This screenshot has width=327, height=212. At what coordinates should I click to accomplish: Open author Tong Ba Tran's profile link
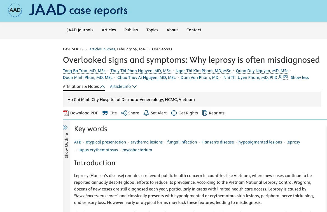84,71
